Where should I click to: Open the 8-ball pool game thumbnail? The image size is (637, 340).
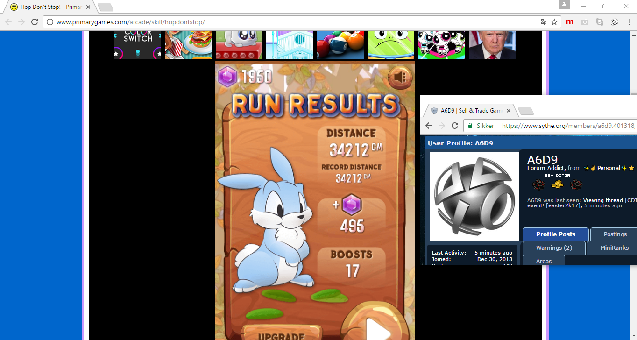pyautogui.click(x=340, y=45)
